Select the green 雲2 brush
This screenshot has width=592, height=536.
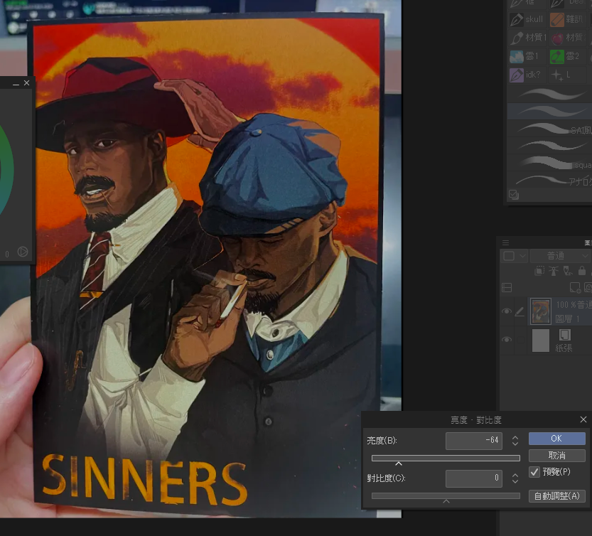567,56
